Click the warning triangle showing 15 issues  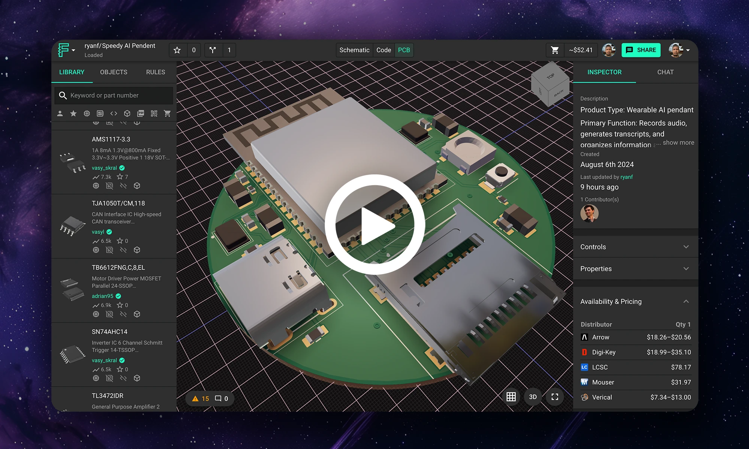[195, 398]
